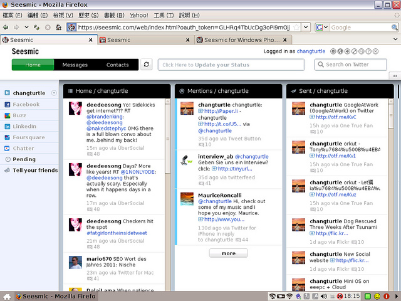Collapse panel using double-arrow button
Viewport: 401px width, 301px height.
point(395,76)
